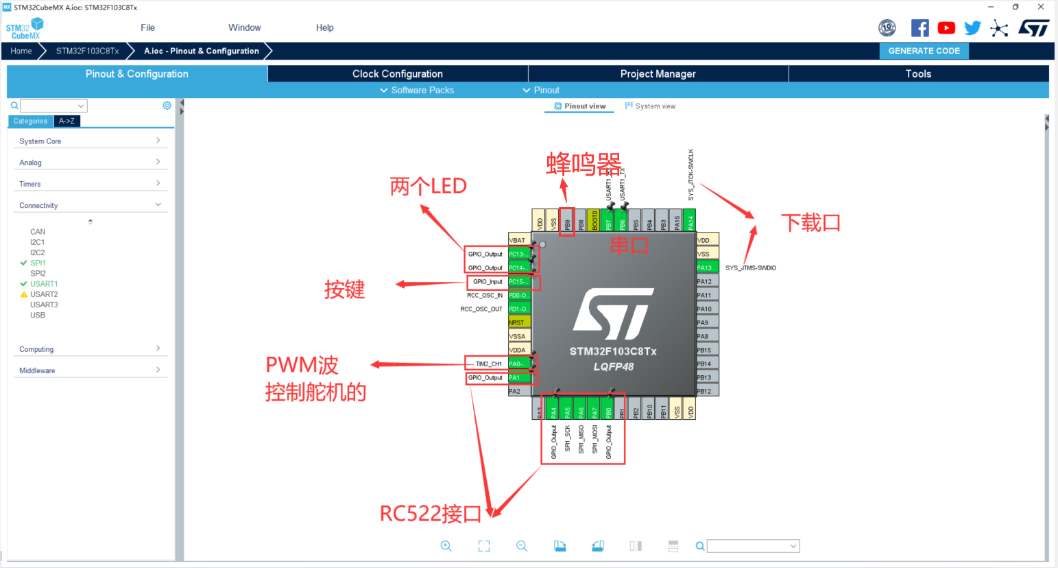Screen dimensions: 1058x568
Task: Click the pin search magnifier icon
Action: click(x=699, y=546)
